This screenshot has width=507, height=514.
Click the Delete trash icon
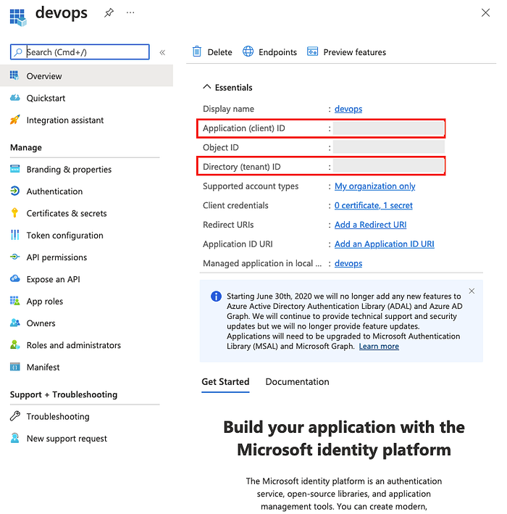(197, 51)
